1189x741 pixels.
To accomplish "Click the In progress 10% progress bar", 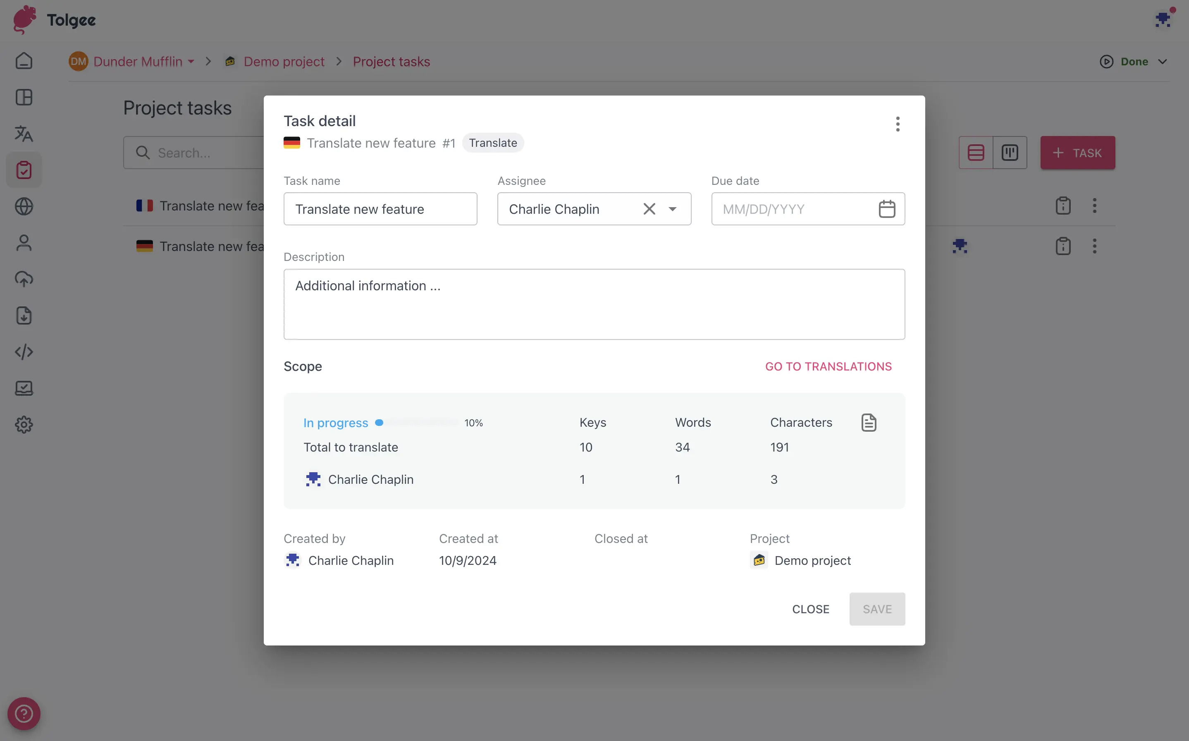I will click(419, 422).
